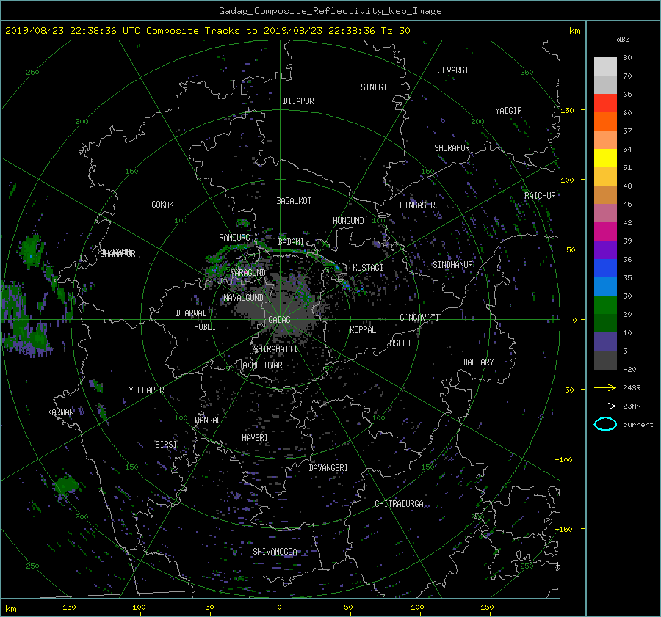Click the NARAGUND city label
Screen dimensions: 661x617
[x=248, y=273]
